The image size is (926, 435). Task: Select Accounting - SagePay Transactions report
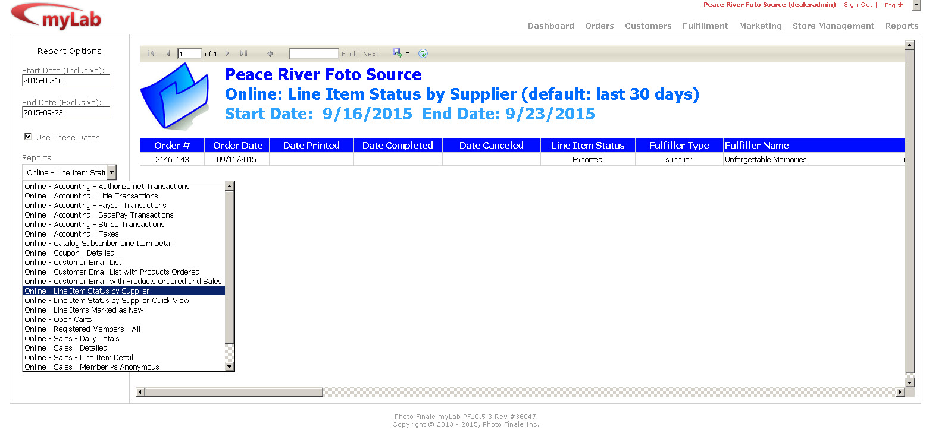click(124, 215)
